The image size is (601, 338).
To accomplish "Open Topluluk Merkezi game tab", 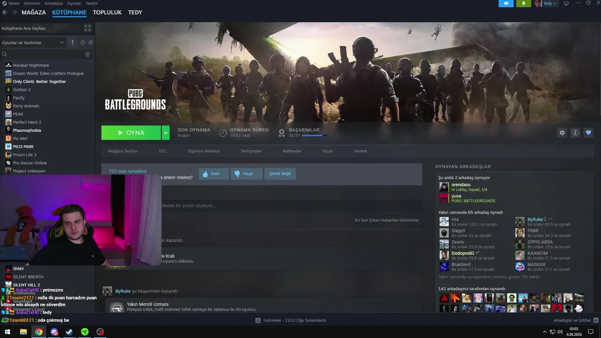I will [x=203, y=151].
